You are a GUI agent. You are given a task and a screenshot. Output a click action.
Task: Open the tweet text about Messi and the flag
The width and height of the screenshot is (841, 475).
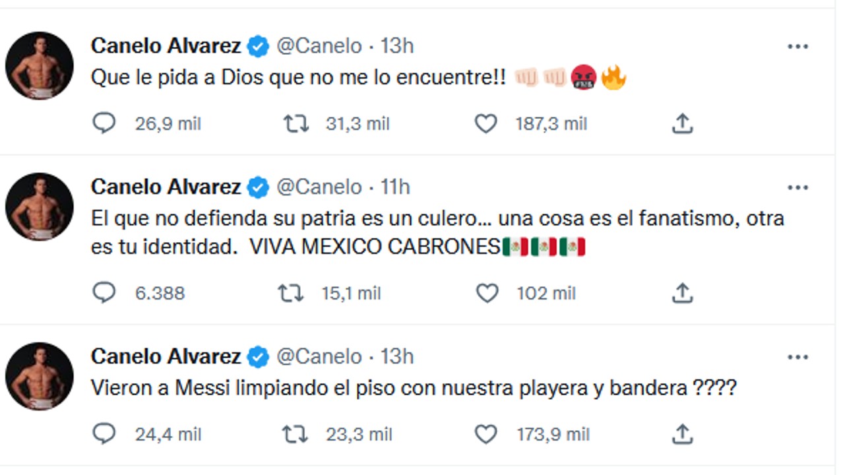tap(413, 389)
